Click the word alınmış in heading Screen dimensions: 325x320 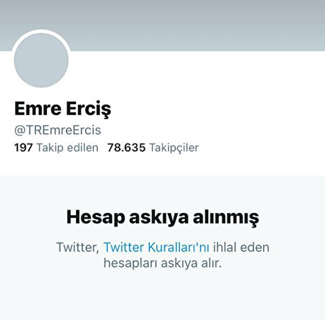tap(226, 218)
